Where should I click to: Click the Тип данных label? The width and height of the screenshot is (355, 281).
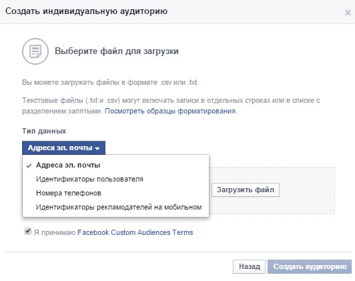pyautogui.click(x=44, y=131)
